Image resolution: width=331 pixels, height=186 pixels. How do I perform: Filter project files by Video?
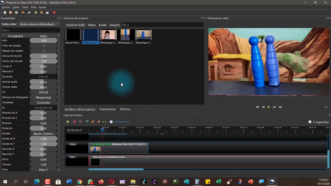(92, 25)
